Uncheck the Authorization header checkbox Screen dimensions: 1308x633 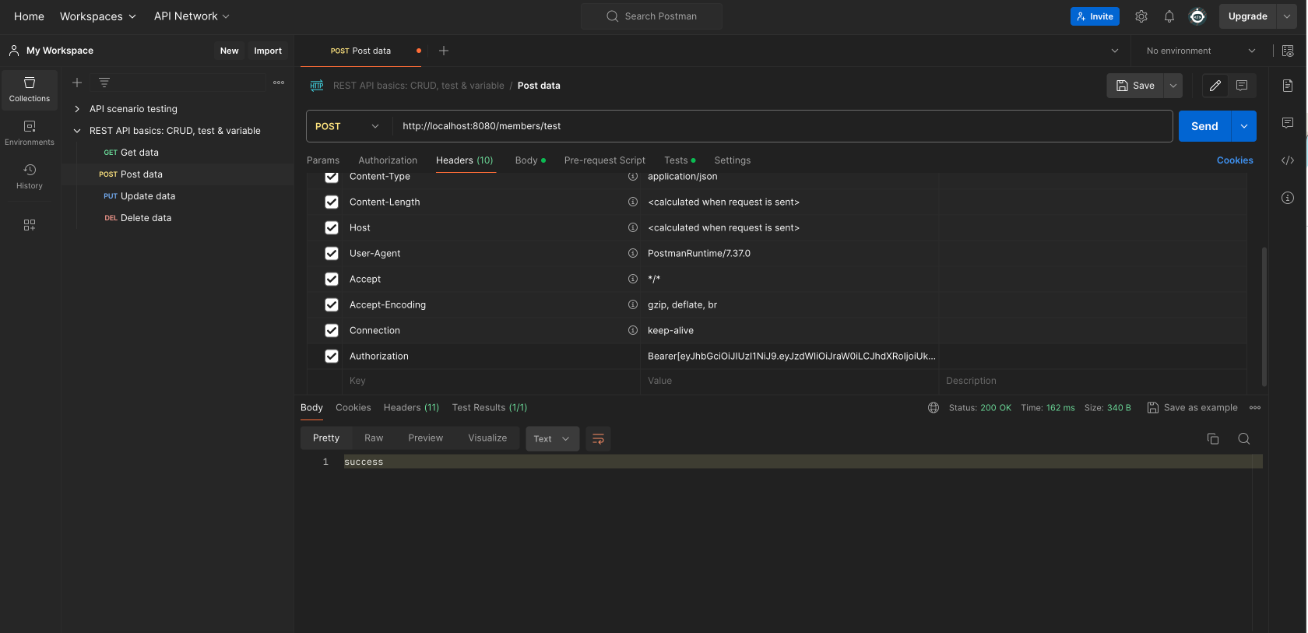pyautogui.click(x=332, y=356)
